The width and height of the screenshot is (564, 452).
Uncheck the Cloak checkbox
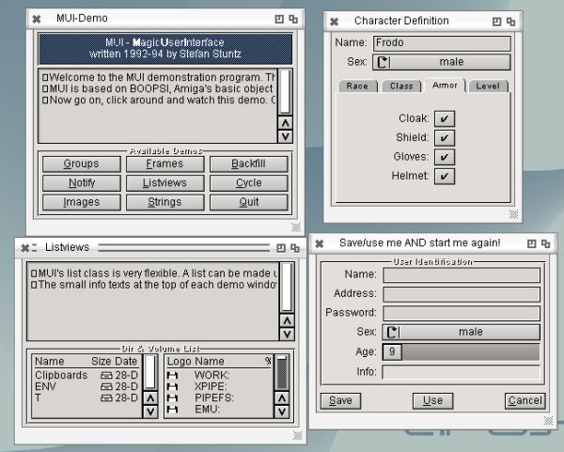coord(445,118)
